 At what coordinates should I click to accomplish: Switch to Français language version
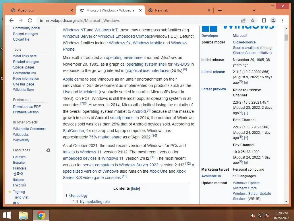[x=20, y=168]
